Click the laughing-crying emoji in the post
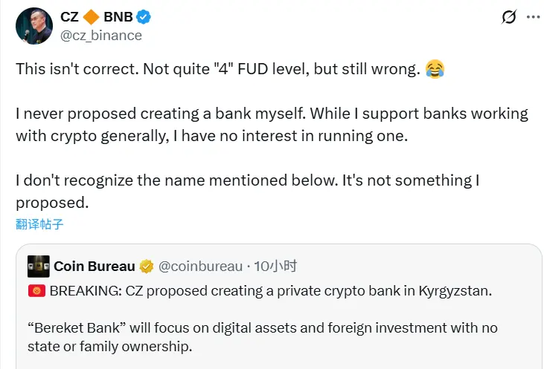544x369 pixels. [x=435, y=69]
